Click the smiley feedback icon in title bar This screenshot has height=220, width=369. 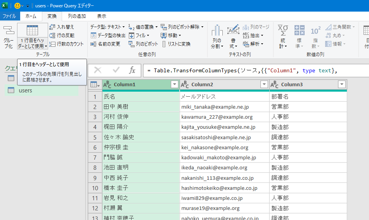pyautogui.click(x=17, y=6)
